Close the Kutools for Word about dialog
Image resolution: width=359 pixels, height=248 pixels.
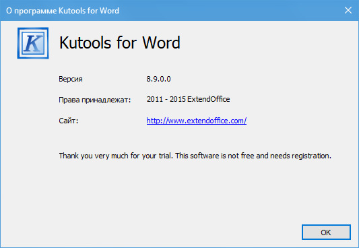348,10
